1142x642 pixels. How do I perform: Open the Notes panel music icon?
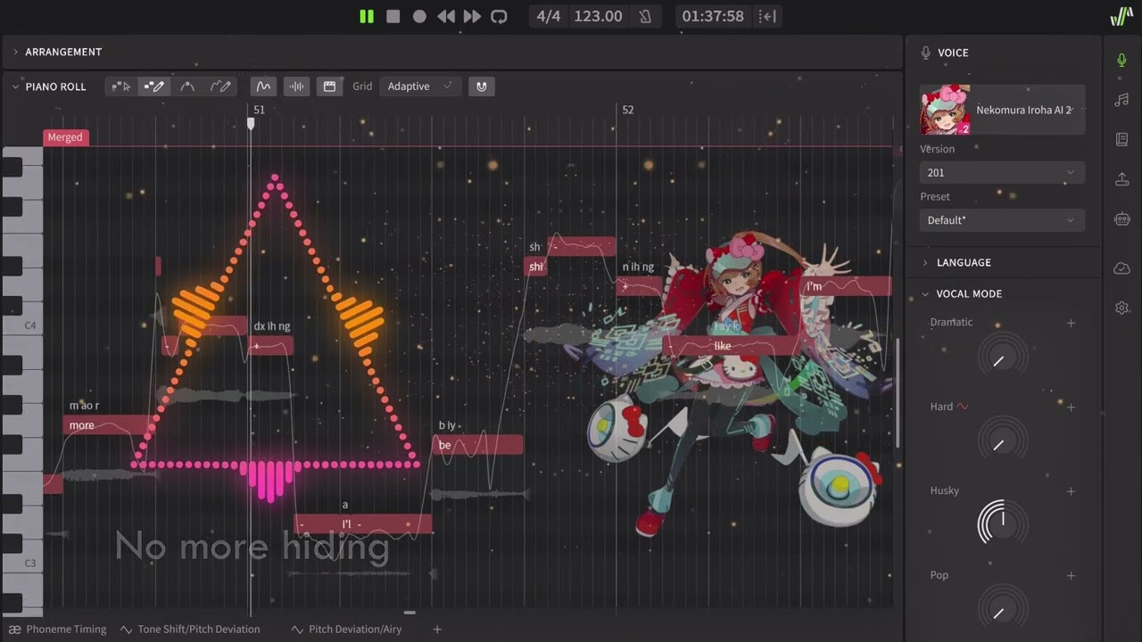[1122, 100]
